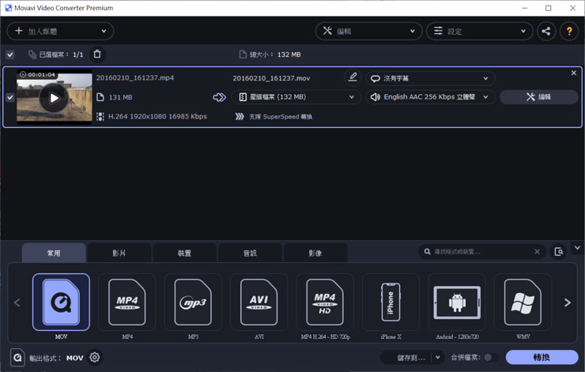
Task: Click the Edit (編輯) button on the file row
Action: coord(538,97)
